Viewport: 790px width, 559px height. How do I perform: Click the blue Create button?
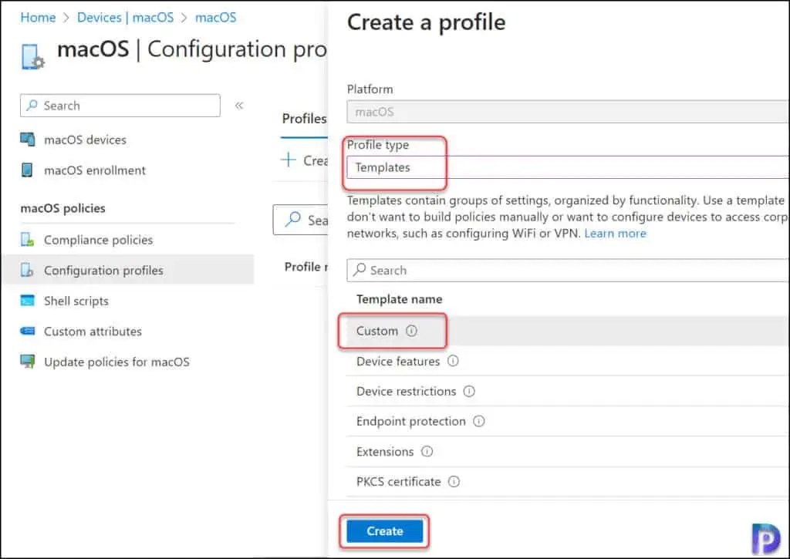pyautogui.click(x=384, y=531)
